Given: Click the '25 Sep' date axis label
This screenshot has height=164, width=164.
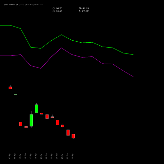Looking at the screenshot, I should click(62, 156).
